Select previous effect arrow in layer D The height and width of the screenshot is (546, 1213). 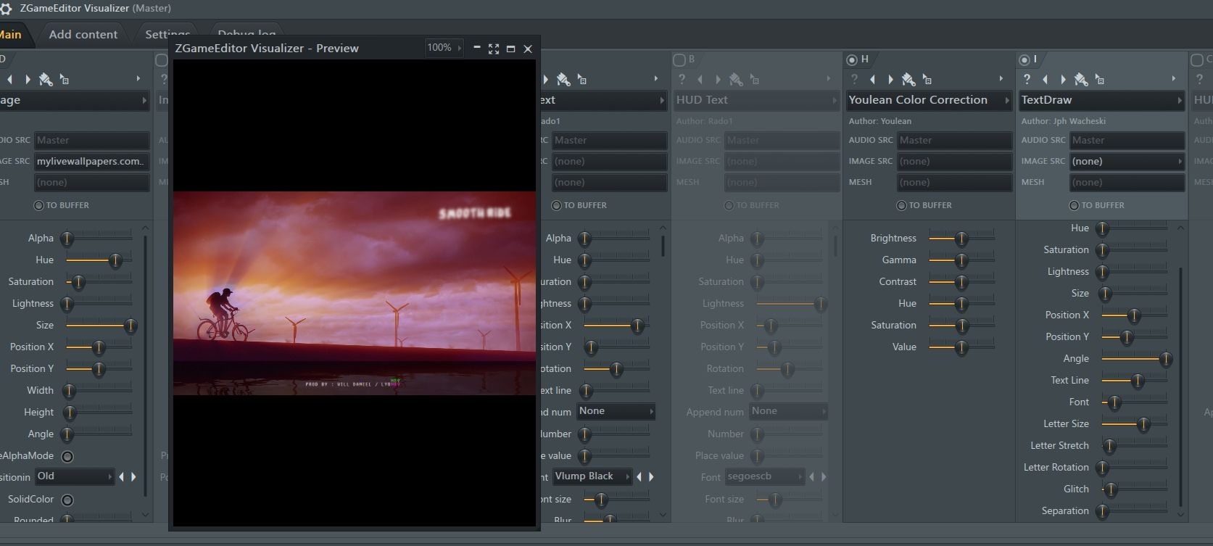(9, 79)
